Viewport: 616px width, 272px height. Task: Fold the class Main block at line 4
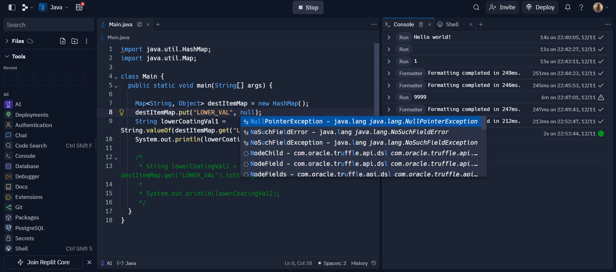pos(116,77)
